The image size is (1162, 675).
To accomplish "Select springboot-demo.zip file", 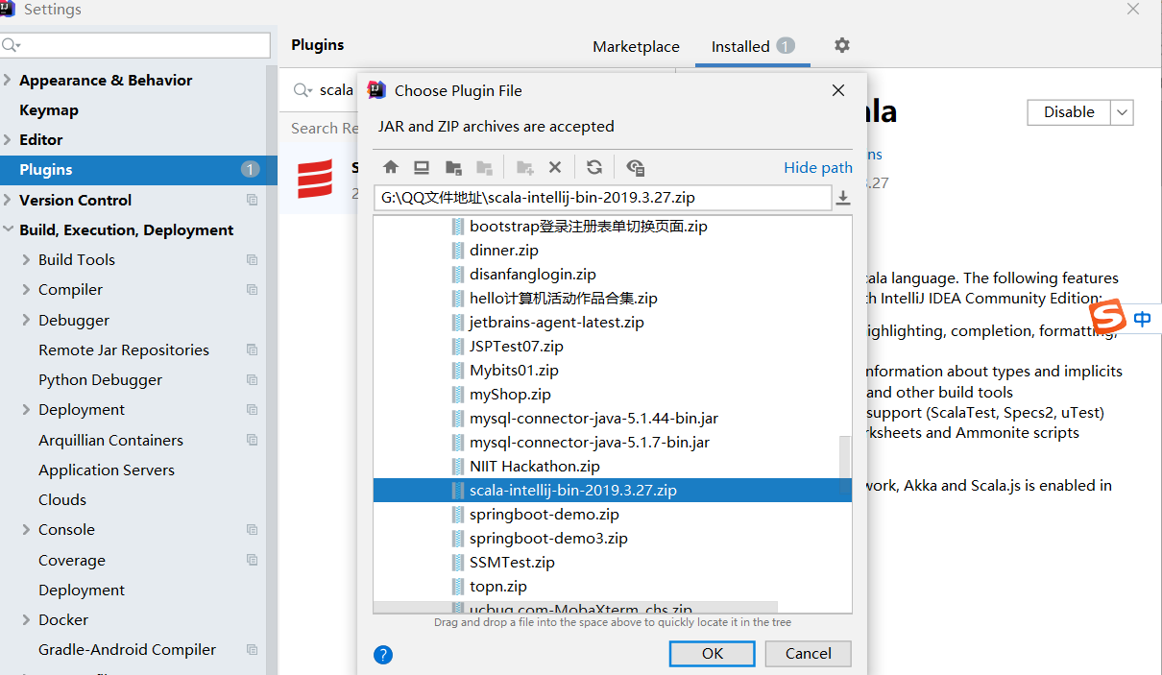I will point(545,514).
